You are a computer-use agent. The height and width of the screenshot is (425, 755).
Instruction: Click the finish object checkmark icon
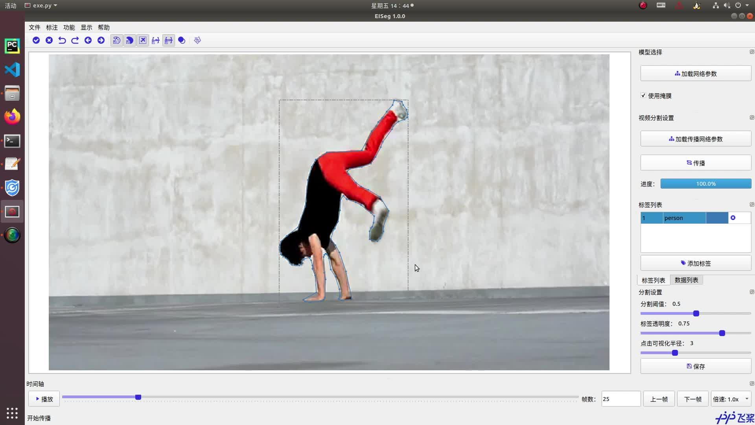(36, 40)
